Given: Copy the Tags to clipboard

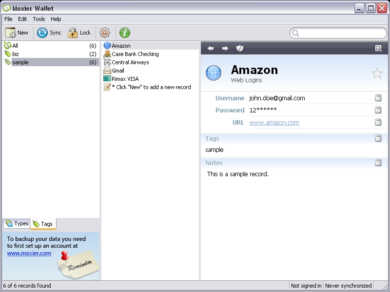Looking at the screenshot, I should [x=378, y=138].
